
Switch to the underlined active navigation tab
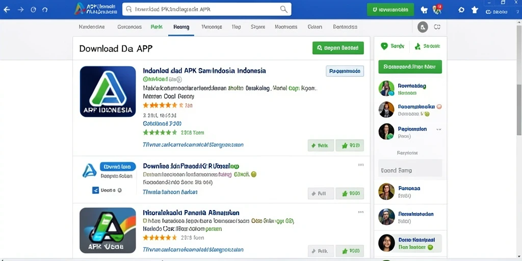pos(181,28)
